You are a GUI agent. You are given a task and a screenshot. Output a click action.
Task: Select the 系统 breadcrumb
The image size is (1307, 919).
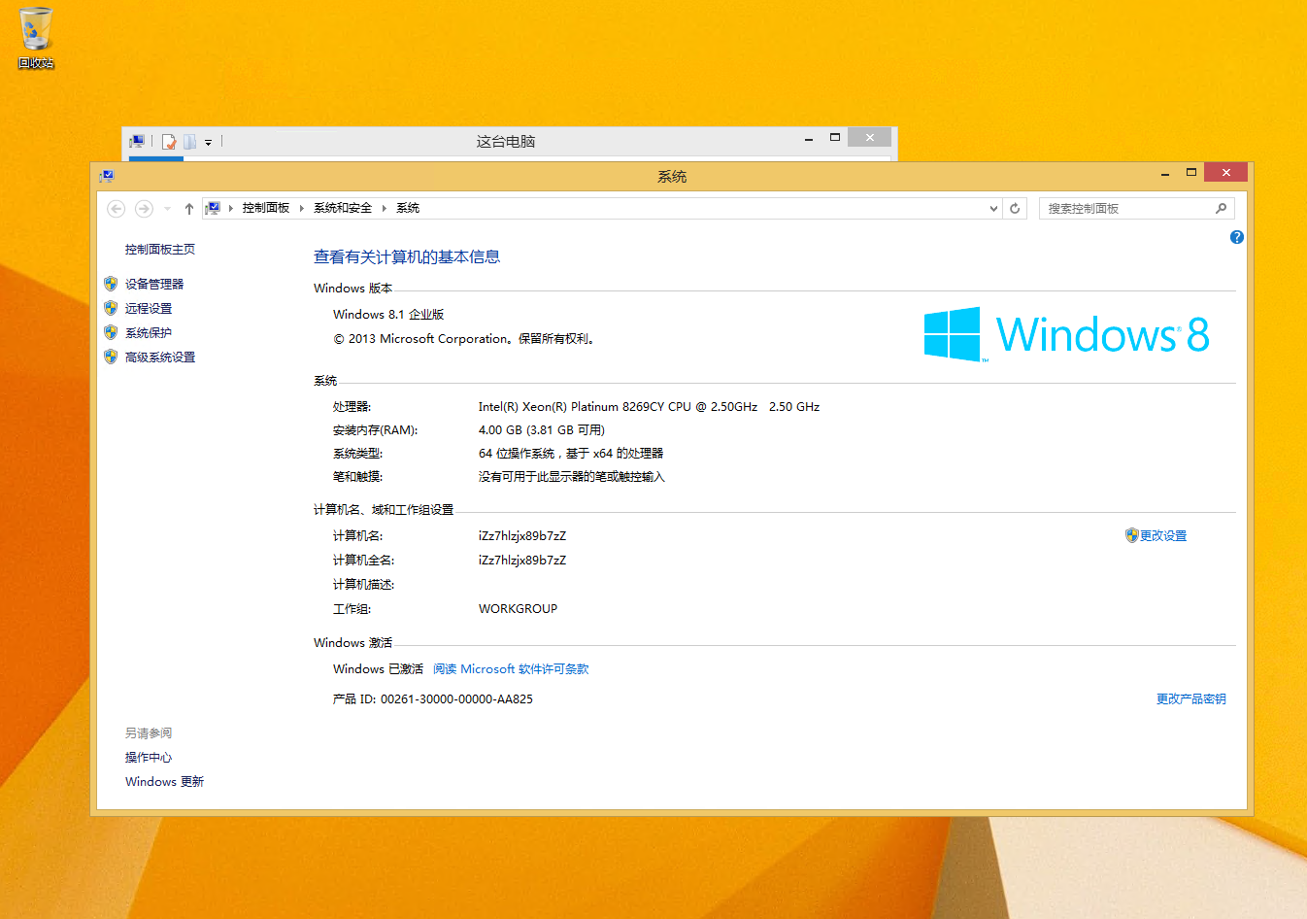tap(408, 208)
